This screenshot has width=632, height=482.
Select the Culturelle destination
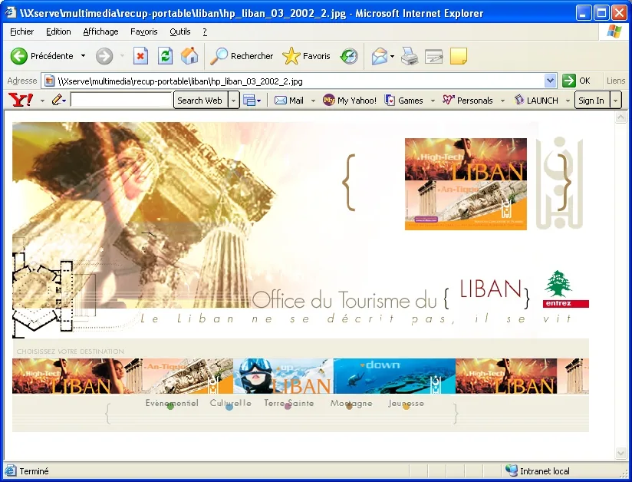[x=230, y=404]
